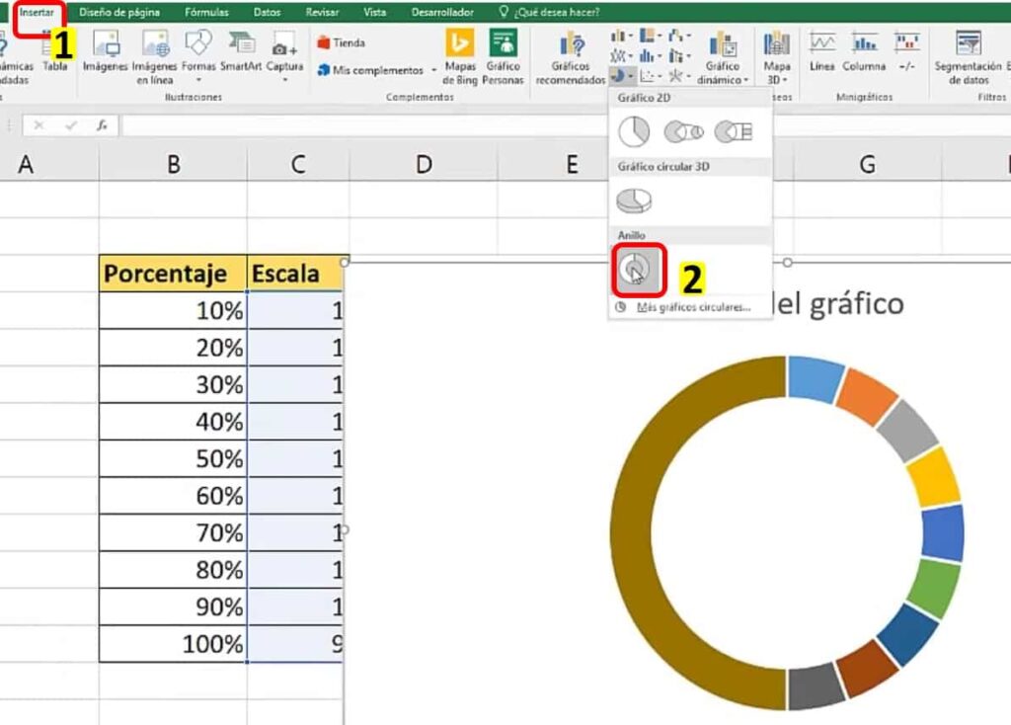Click the Tienda store button
The width and height of the screenshot is (1011, 725).
342,42
